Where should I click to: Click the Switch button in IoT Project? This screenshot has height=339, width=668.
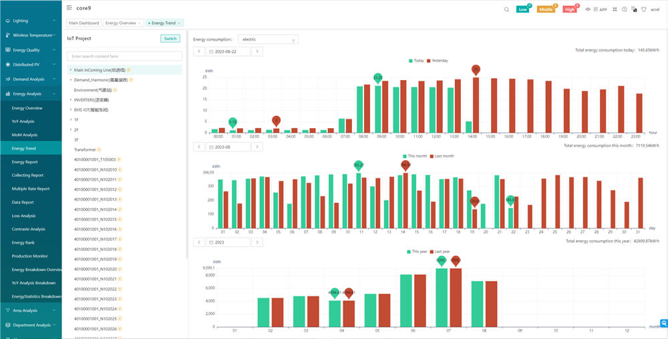pyautogui.click(x=170, y=39)
